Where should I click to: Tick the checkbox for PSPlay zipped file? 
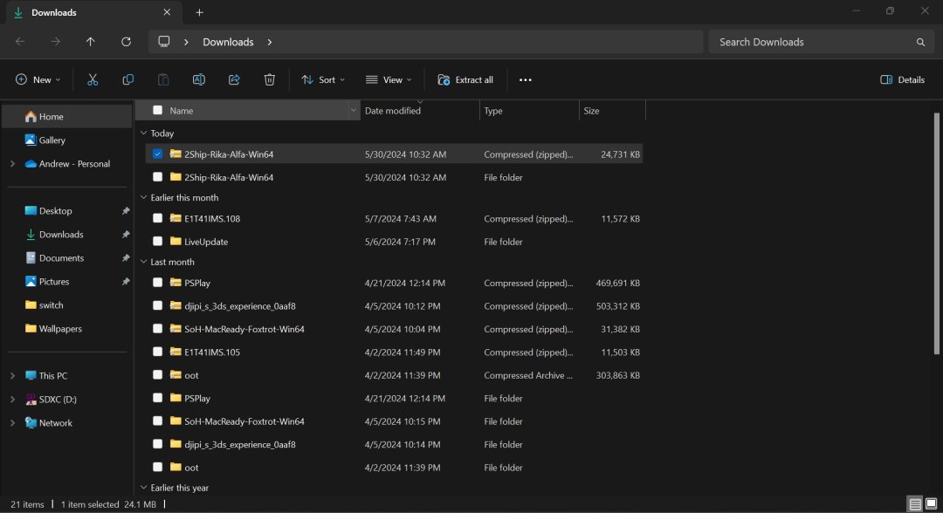pyautogui.click(x=157, y=283)
